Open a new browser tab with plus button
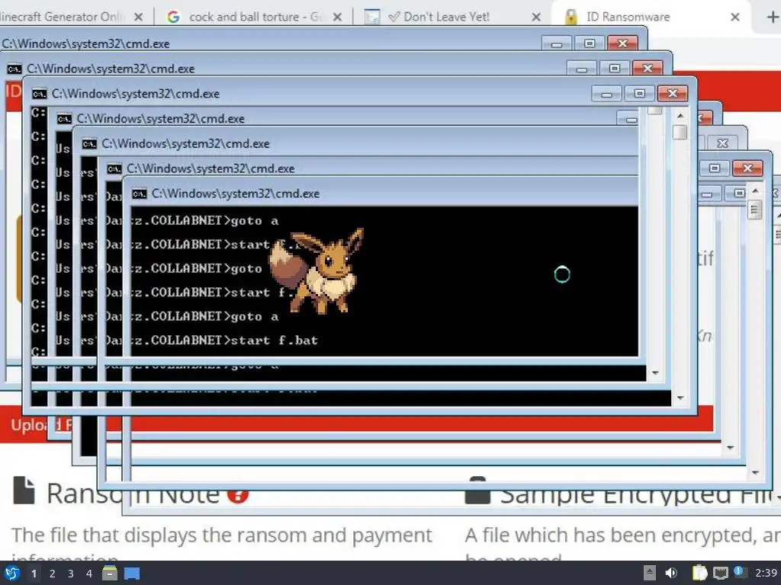Image resolution: width=781 pixels, height=585 pixels. pyautogui.click(x=772, y=17)
